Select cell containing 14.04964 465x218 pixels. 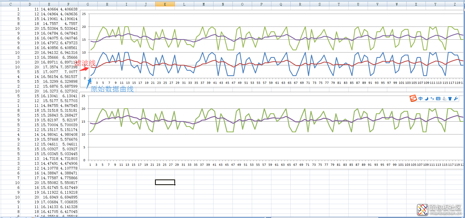[x=49, y=14]
